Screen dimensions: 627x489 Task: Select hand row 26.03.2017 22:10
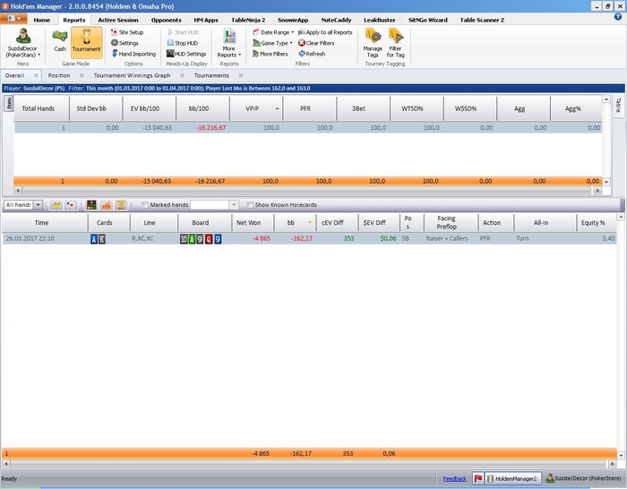pyautogui.click(x=309, y=239)
